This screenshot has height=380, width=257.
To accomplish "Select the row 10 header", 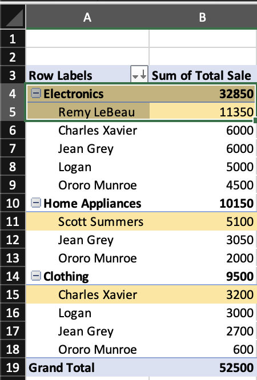I will click(x=13, y=203).
